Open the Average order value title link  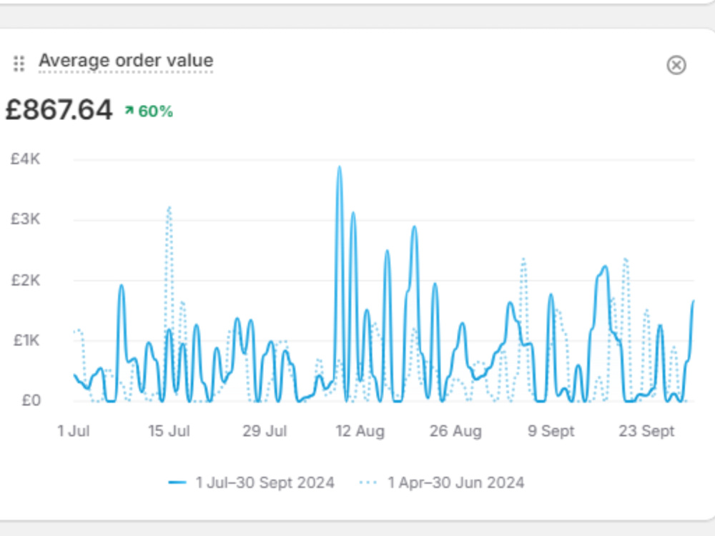126,61
